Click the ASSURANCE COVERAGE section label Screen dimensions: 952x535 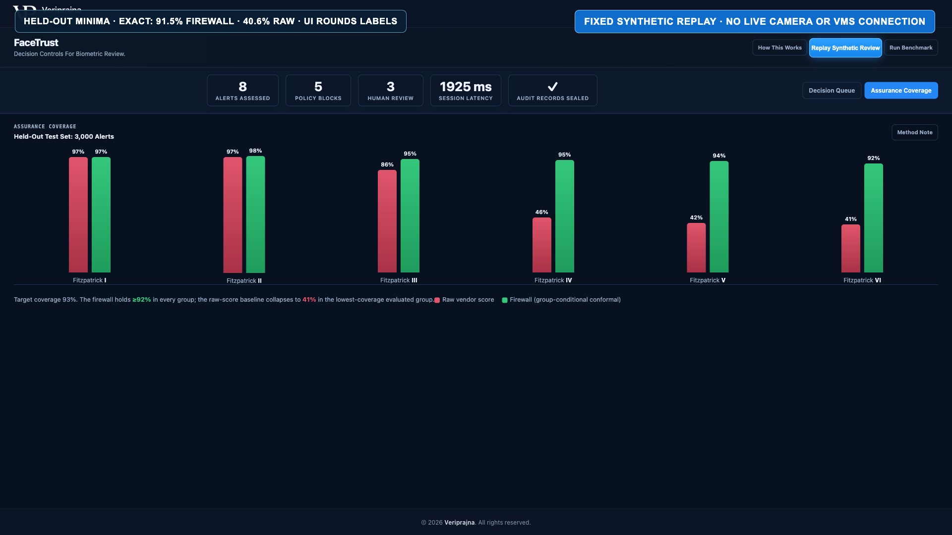pos(45,127)
